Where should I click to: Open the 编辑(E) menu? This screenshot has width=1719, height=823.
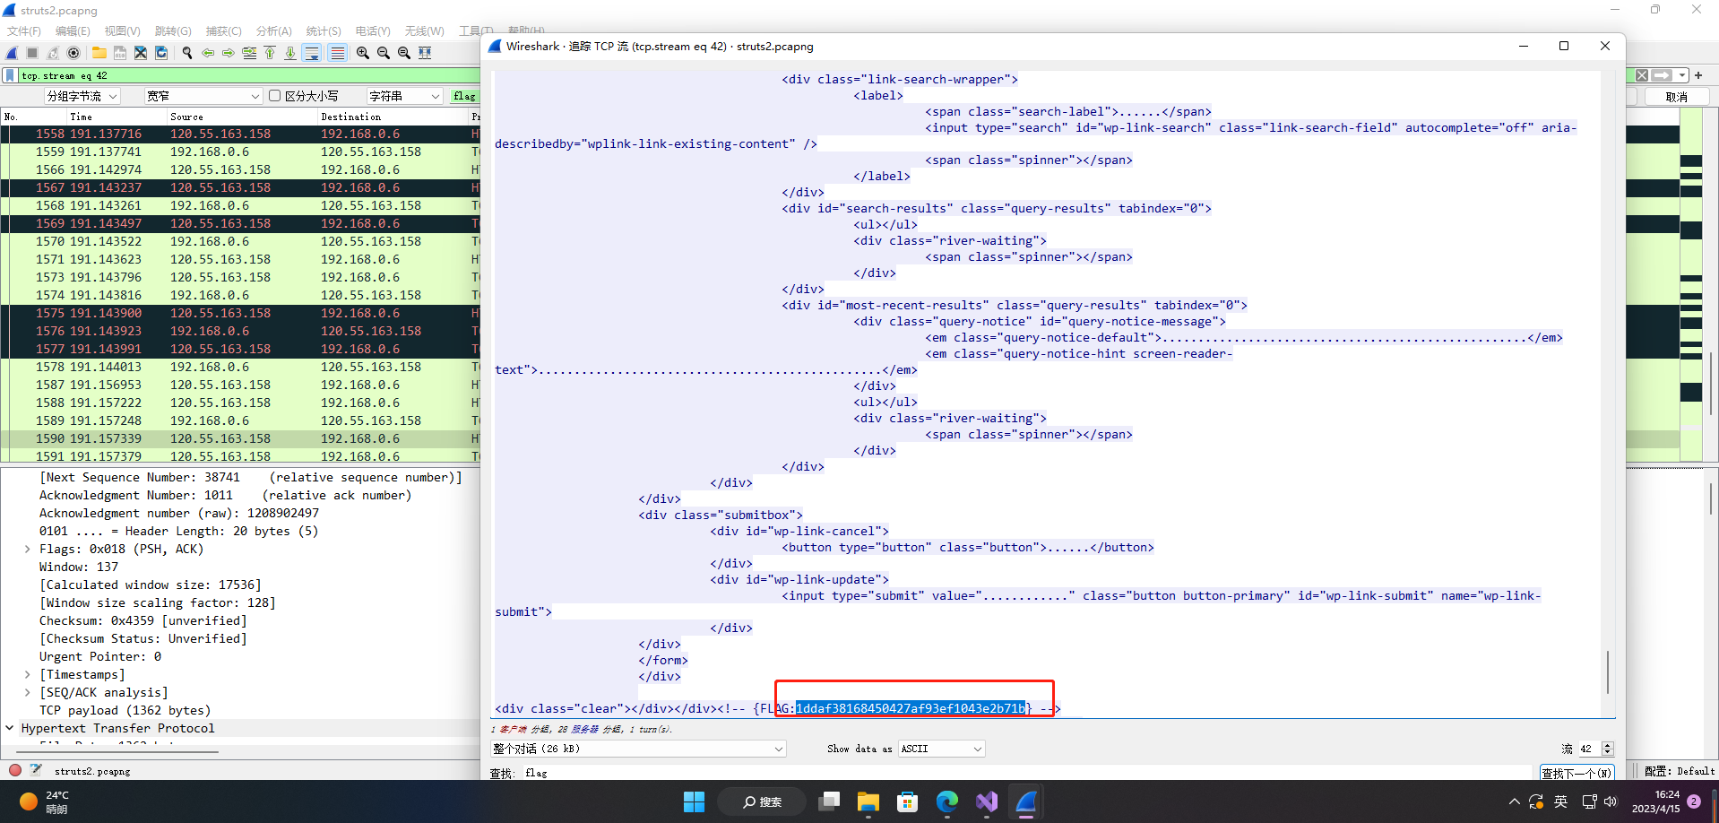[73, 30]
